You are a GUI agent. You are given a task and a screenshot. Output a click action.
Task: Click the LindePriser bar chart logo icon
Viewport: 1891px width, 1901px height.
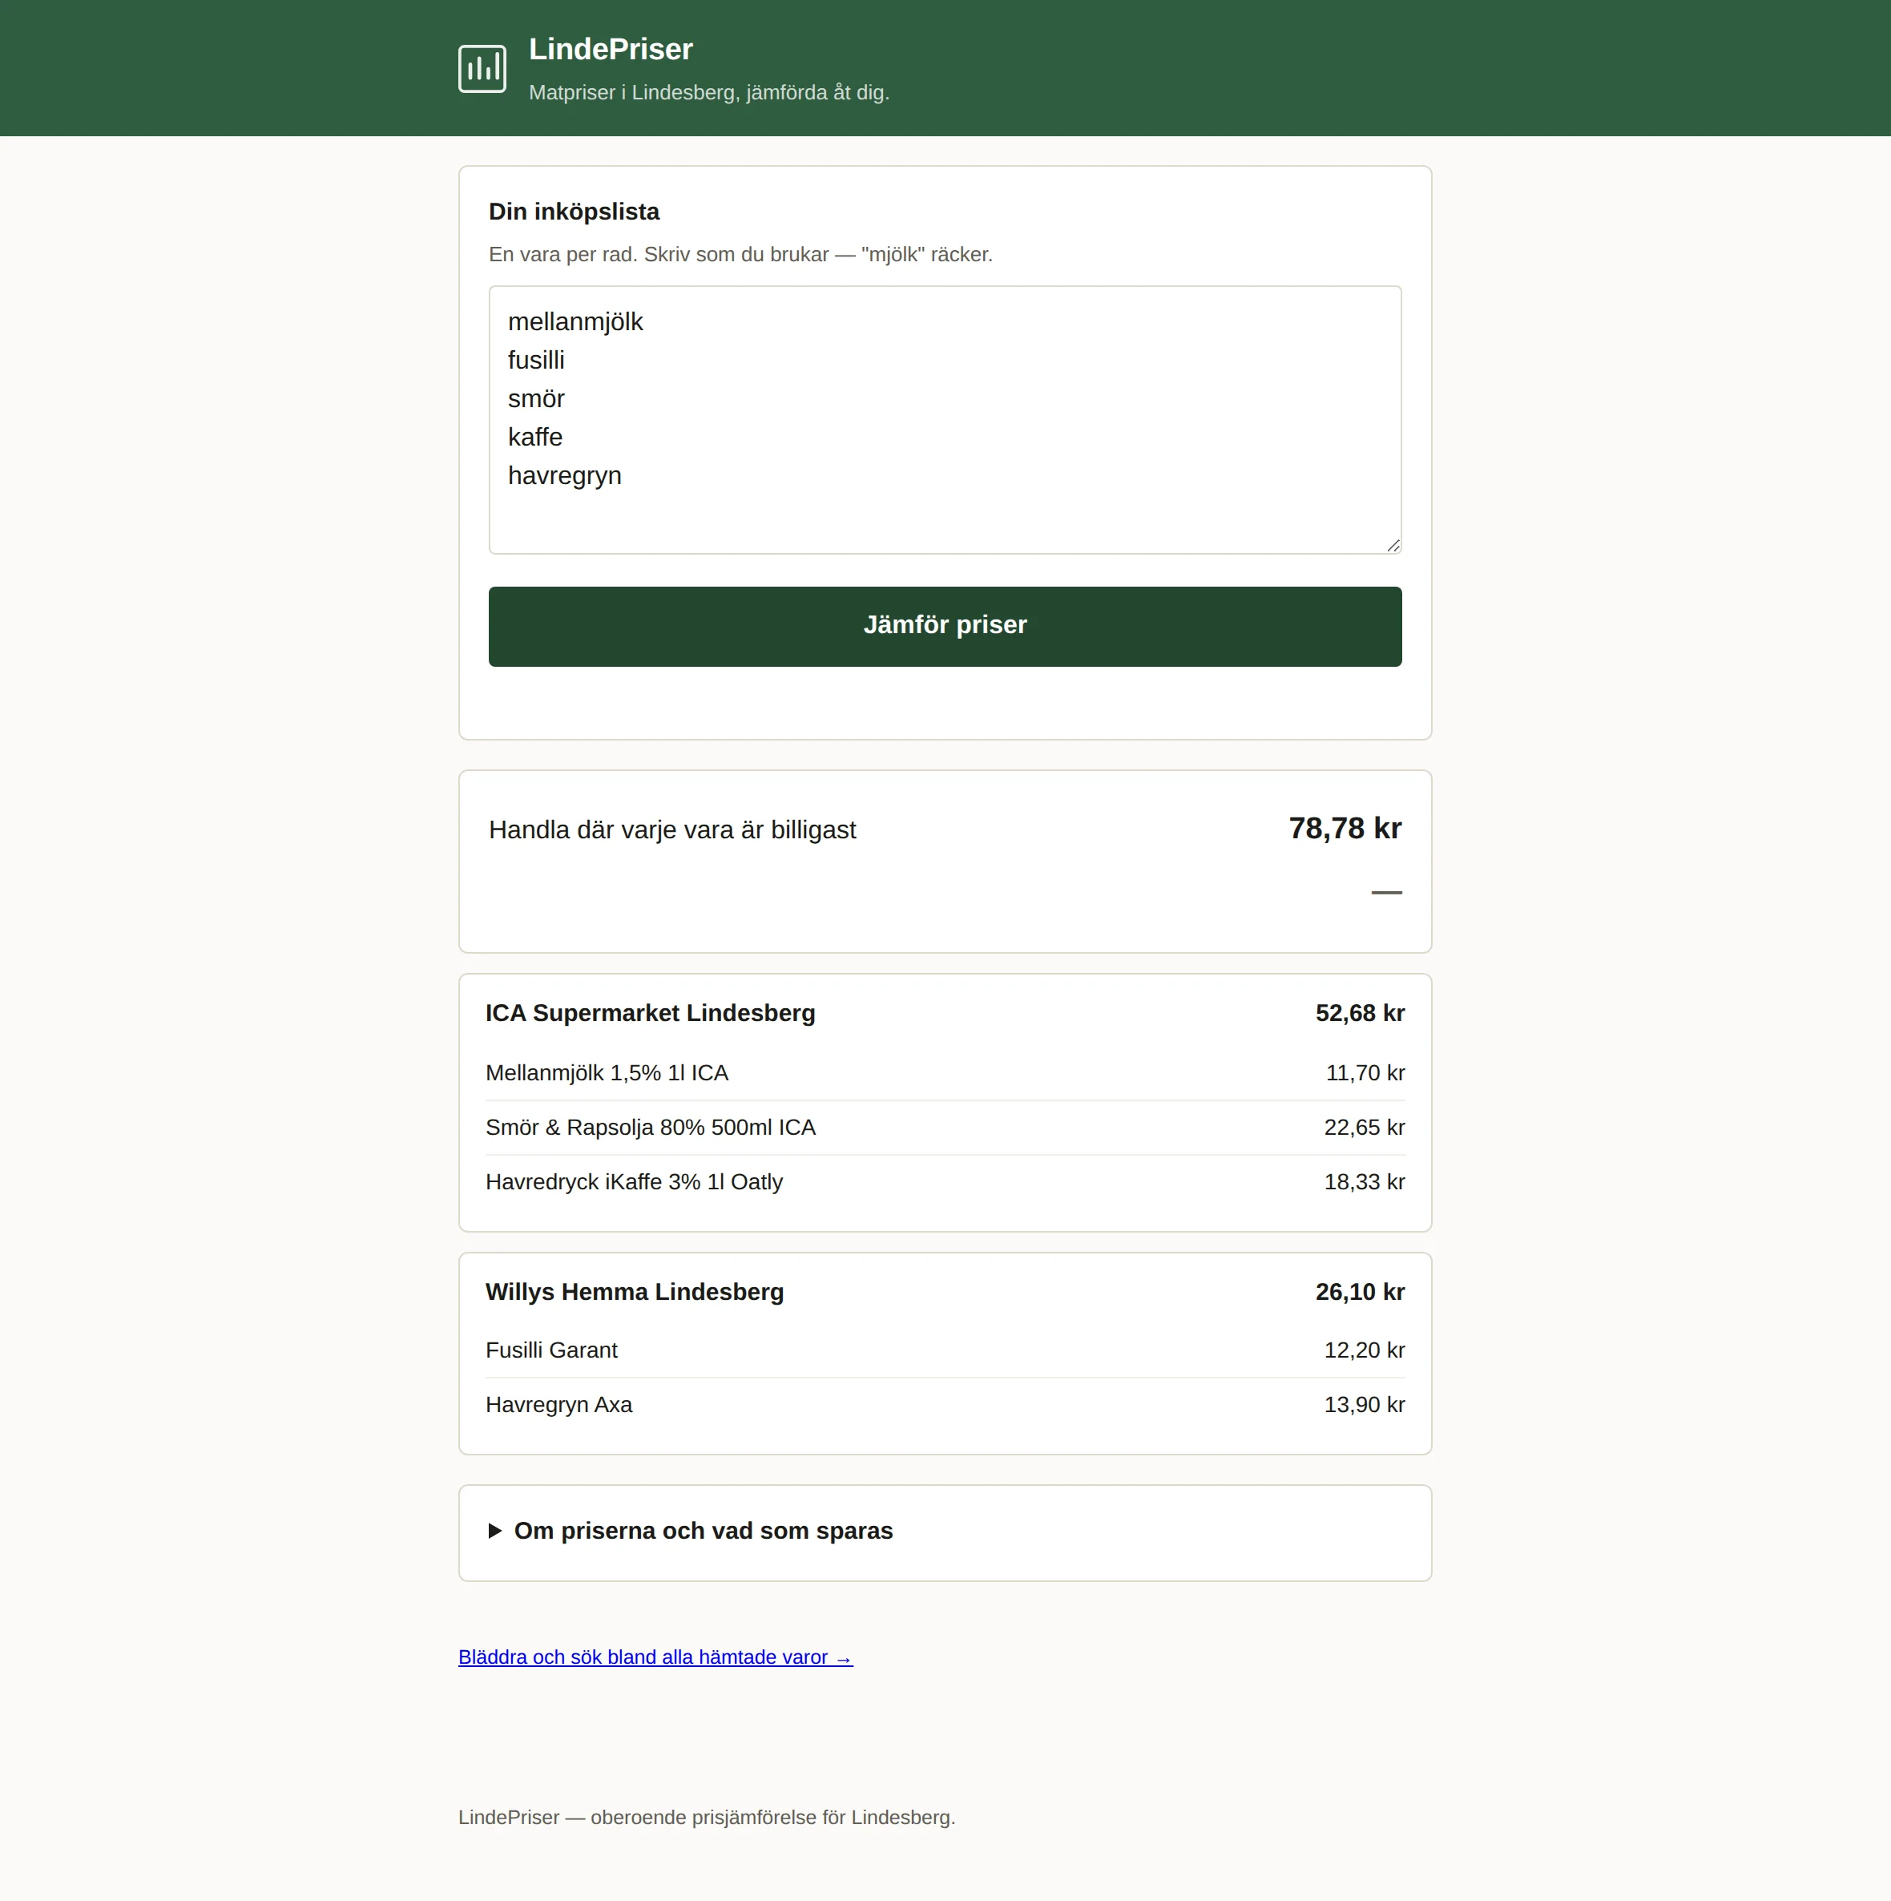coord(482,69)
